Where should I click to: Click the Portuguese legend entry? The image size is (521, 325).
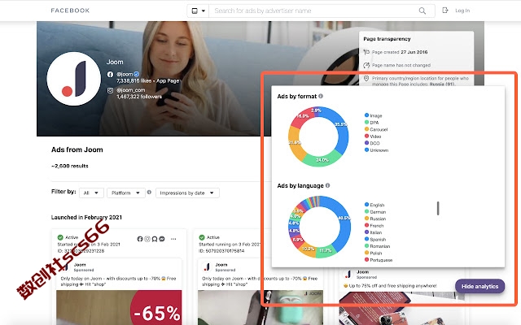379,260
